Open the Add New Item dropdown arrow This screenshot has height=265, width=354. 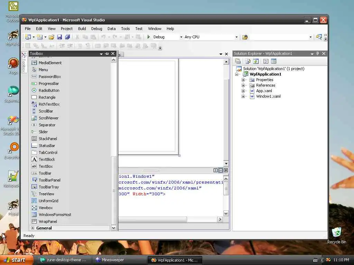click(x=45, y=37)
